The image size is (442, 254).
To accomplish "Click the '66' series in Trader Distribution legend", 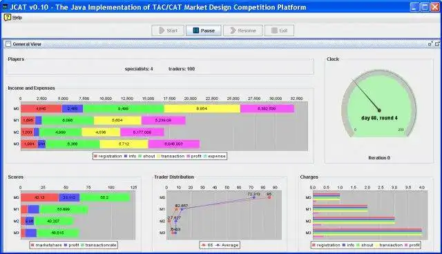I will 206,245.
